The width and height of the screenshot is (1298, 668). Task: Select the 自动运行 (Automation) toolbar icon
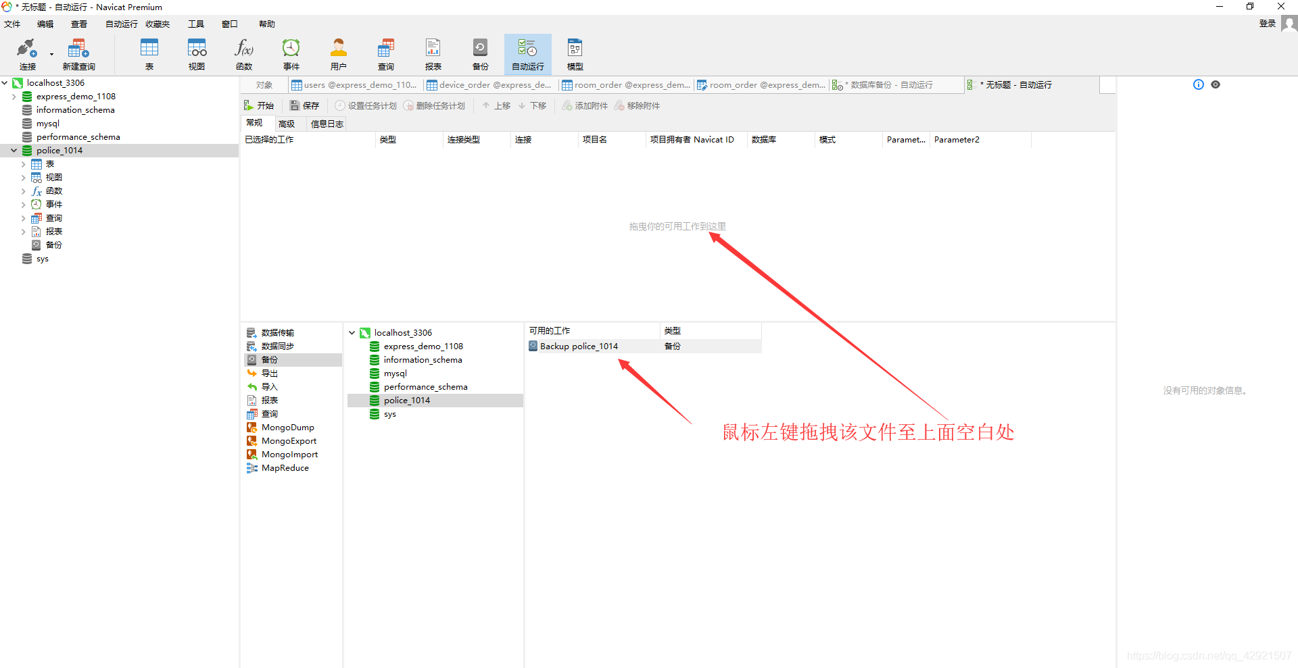[x=528, y=54]
